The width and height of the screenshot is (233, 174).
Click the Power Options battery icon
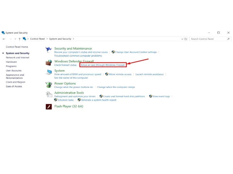pos(49,85)
